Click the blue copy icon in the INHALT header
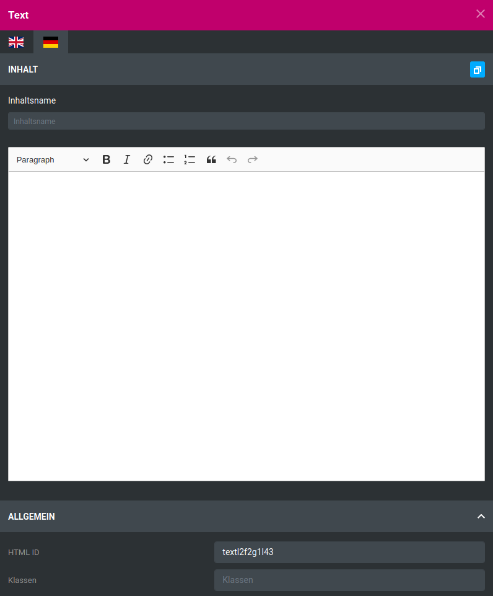The height and width of the screenshot is (596, 493). (x=477, y=69)
